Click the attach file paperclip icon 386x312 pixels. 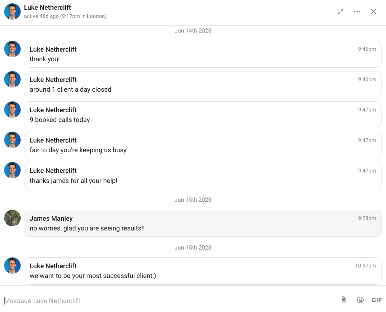(x=344, y=300)
